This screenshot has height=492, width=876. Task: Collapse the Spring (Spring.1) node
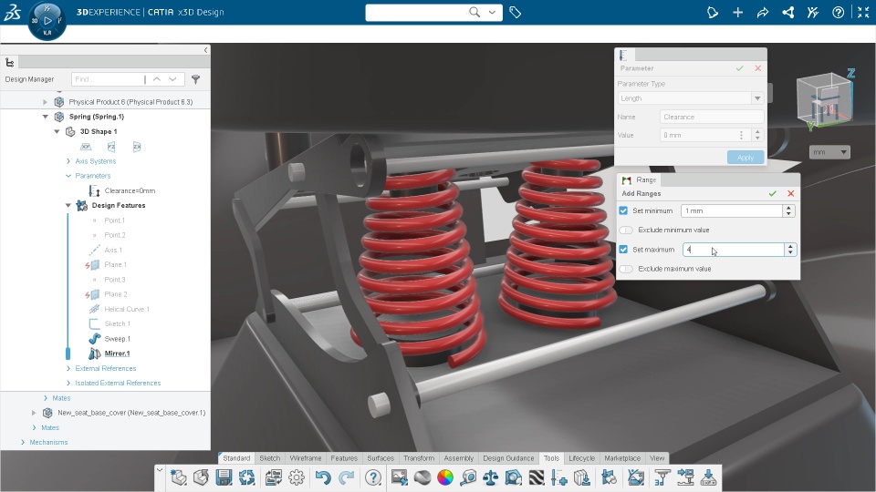tap(46, 117)
